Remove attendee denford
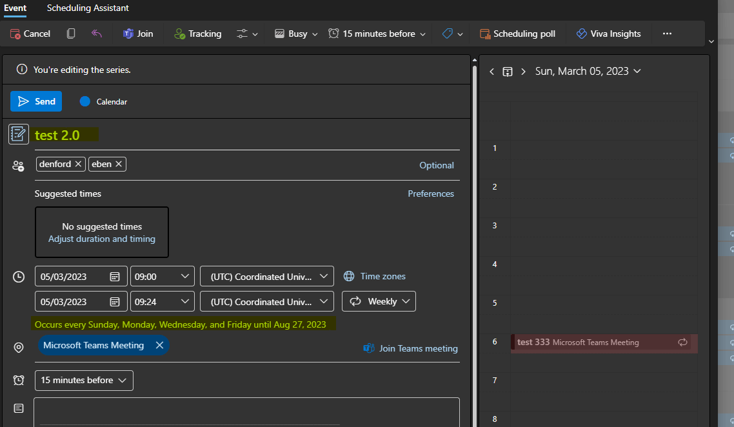The image size is (734, 427). (78, 164)
